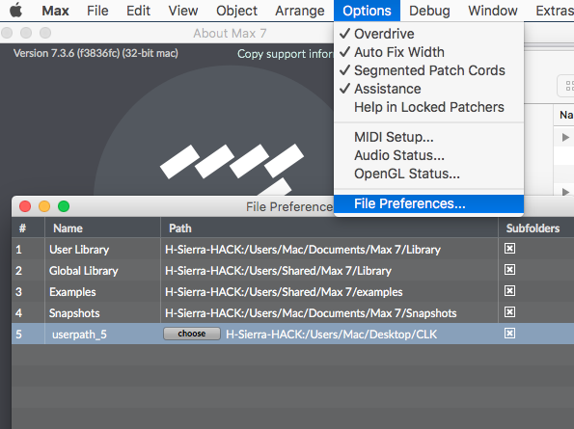Viewport: 574px width, 429px height.
Task: Toggle Subfolders checkbox for User Library
Action: [509, 249]
